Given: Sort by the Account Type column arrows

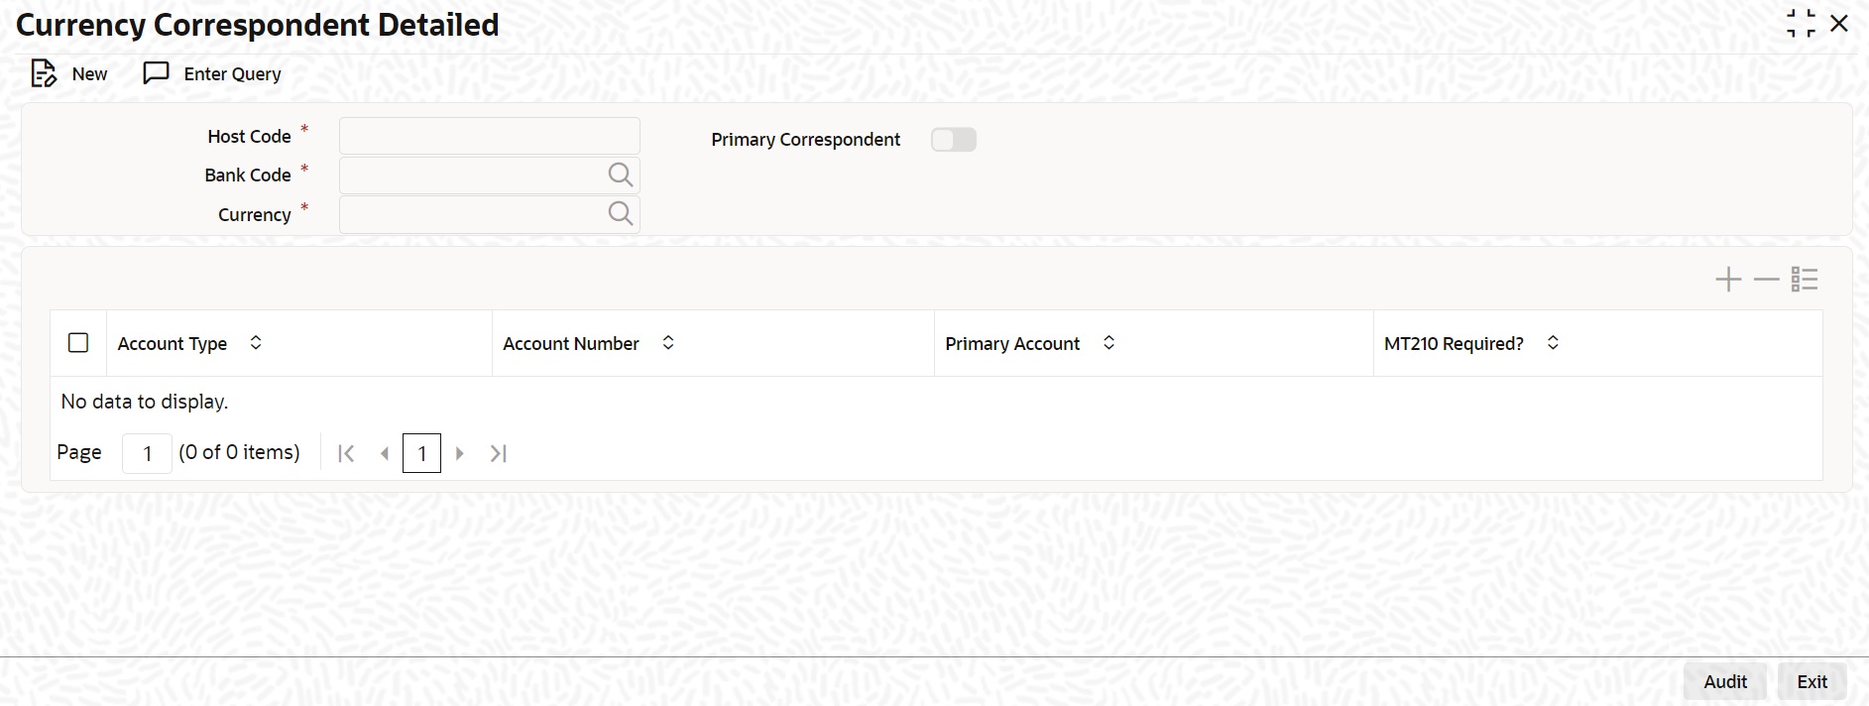Looking at the screenshot, I should (256, 343).
